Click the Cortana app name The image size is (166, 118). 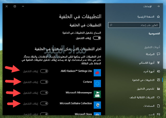coord(87,82)
